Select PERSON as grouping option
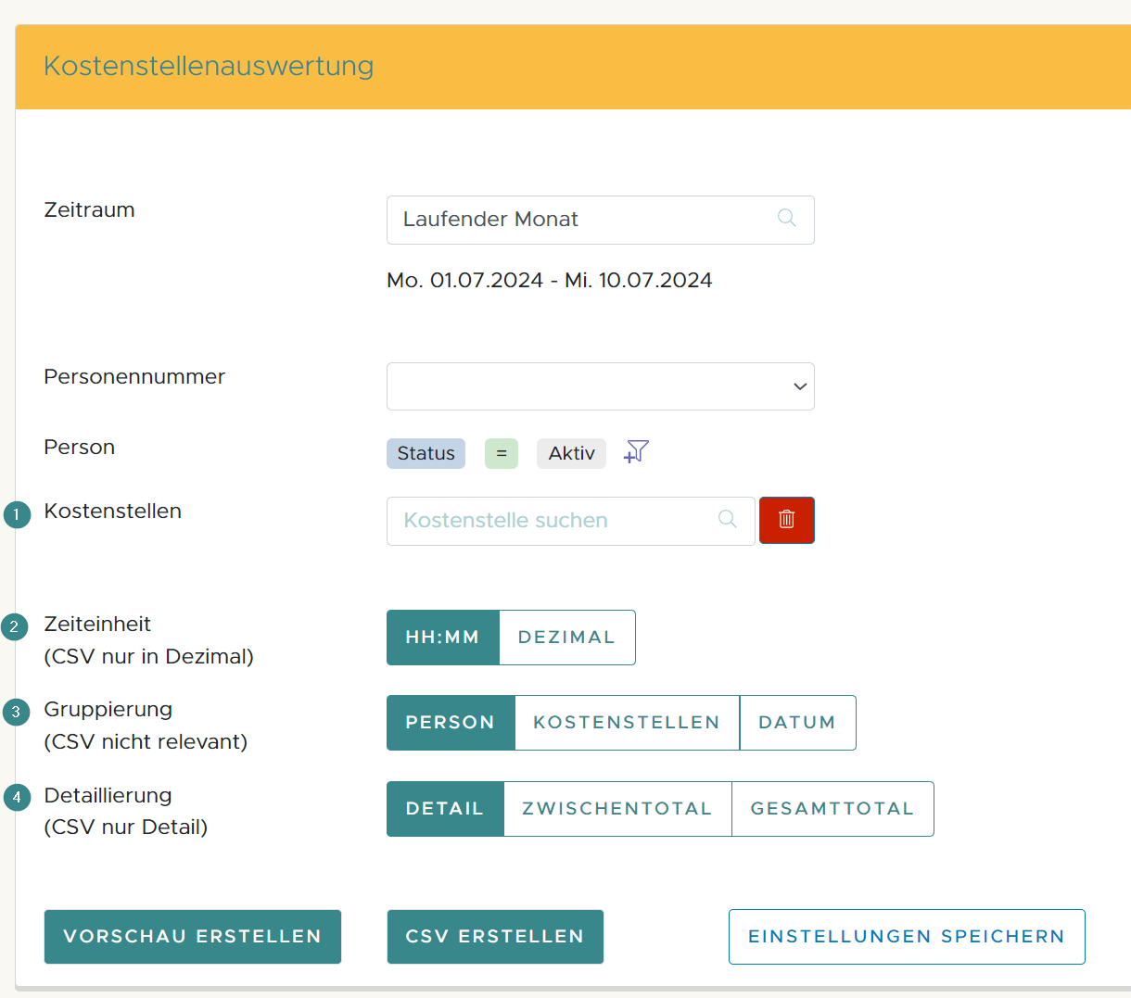Image resolution: width=1131 pixels, height=998 pixels. [x=451, y=722]
